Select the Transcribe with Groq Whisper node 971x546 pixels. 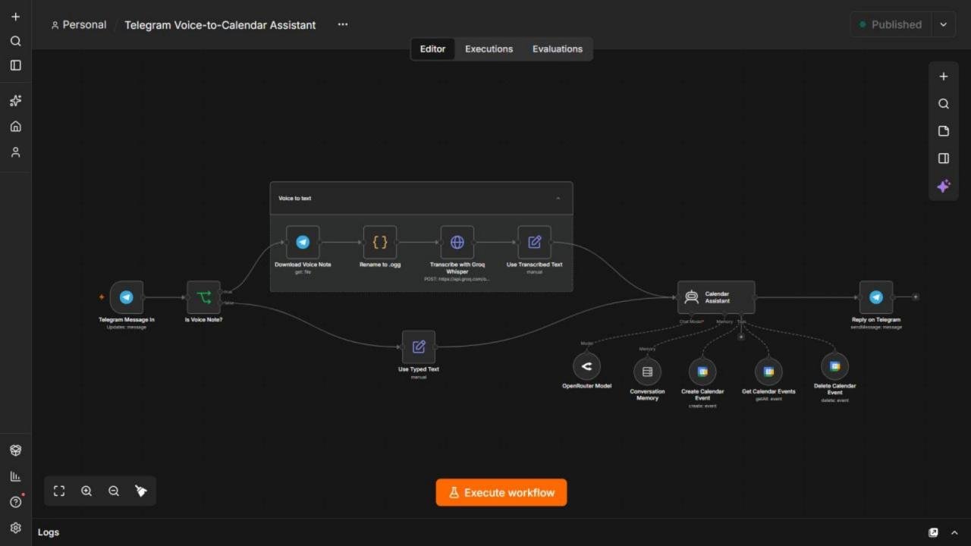457,242
